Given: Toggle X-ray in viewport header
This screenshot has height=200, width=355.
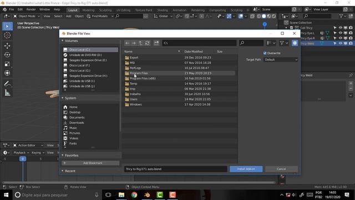Looking at the screenshot, I should [x=252, y=16].
